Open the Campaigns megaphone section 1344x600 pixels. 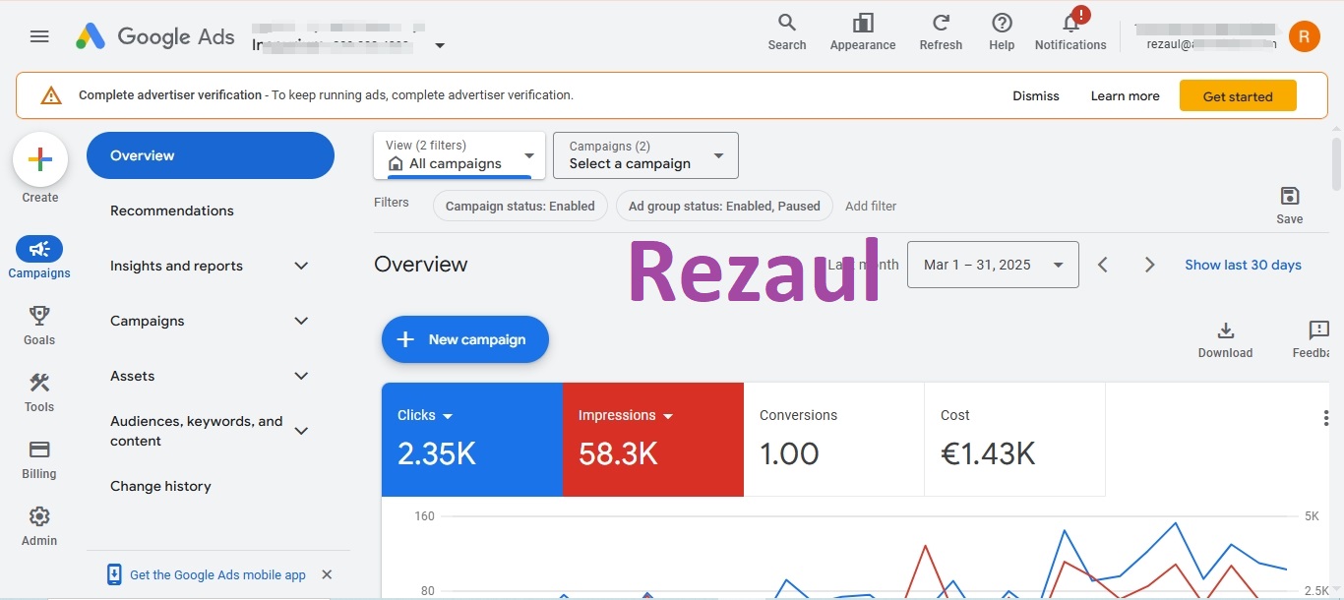pos(39,258)
